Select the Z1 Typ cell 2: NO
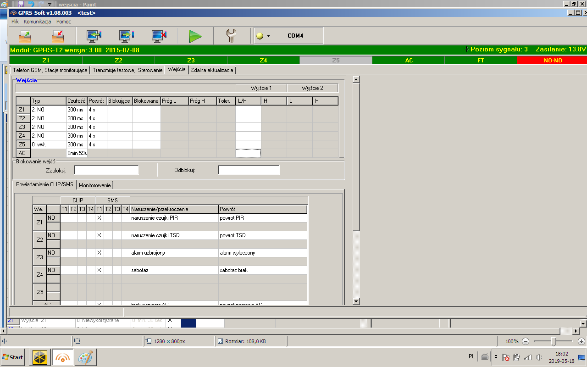 48,110
